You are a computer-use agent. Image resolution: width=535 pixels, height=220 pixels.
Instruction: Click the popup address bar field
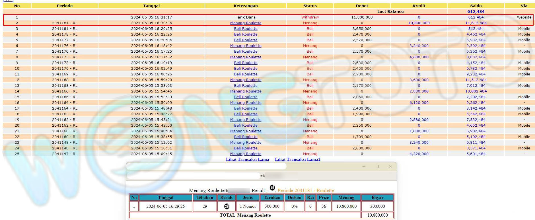(194, 176)
